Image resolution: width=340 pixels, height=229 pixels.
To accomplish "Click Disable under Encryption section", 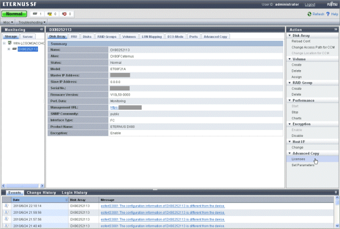I will pos(297,136).
